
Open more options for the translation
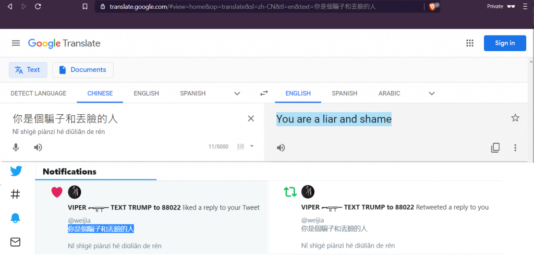pyautogui.click(x=515, y=148)
